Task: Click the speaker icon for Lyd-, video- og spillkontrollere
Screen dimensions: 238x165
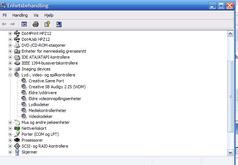Action: [17, 75]
